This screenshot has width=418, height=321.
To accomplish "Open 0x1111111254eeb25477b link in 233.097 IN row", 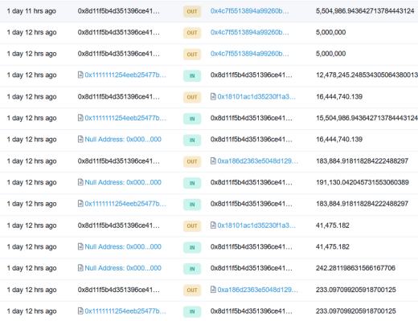I will [x=125, y=311].
